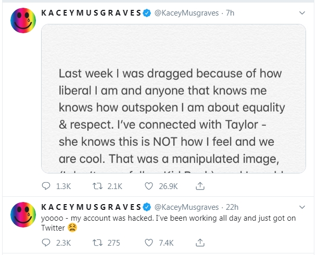Share the account hacked tweet
Image resolution: width=317 pixels, height=255 pixels.
point(200,242)
